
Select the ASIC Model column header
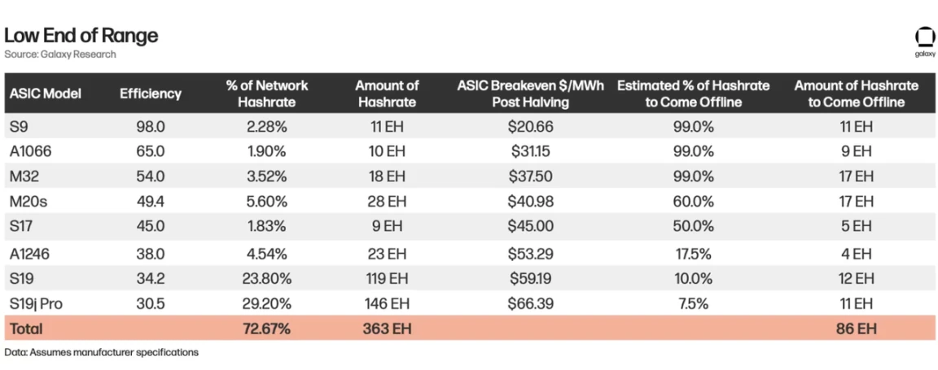point(46,94)
